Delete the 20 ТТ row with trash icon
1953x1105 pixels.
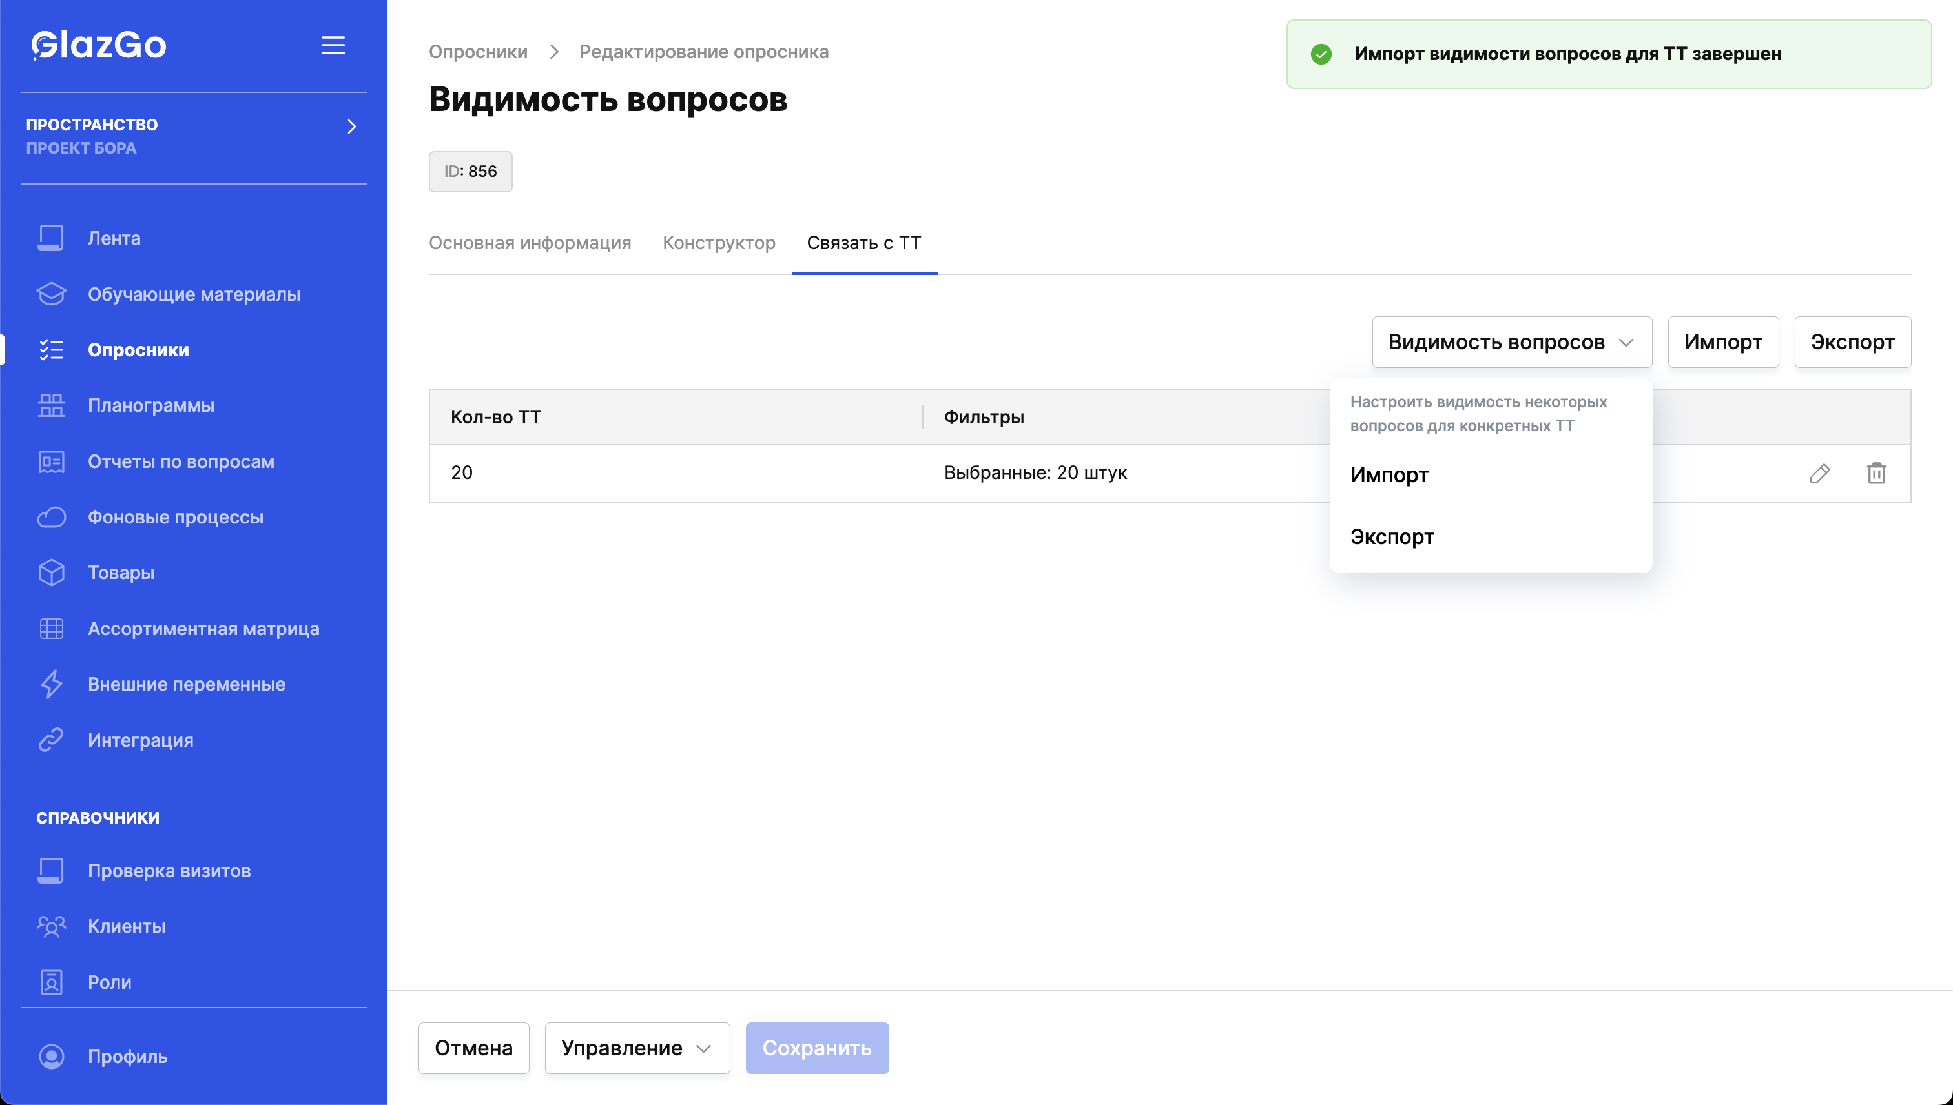[x=1876, y=473]
